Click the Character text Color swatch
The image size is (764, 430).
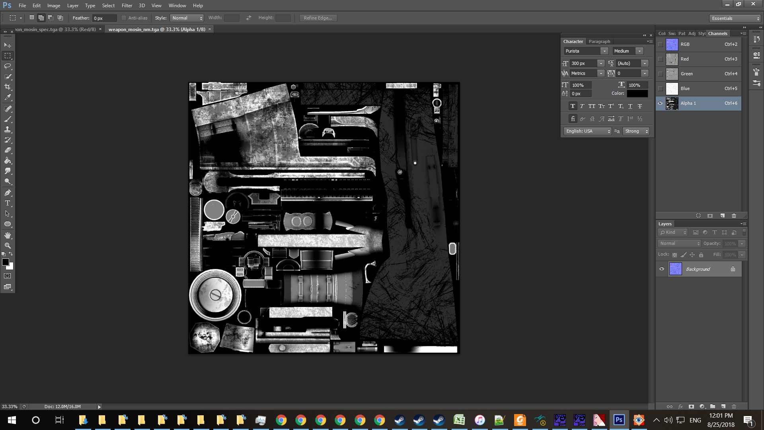coord(637,94)
